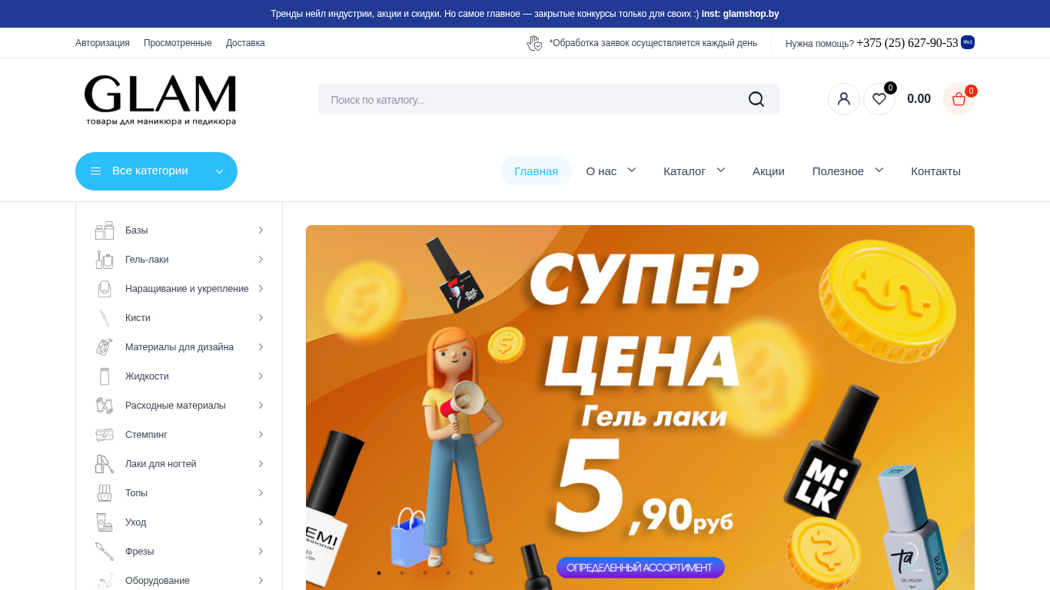Click the messenger icon beside phone number
This screenshot has width=1050, height=590.
[x=968, y=42]
